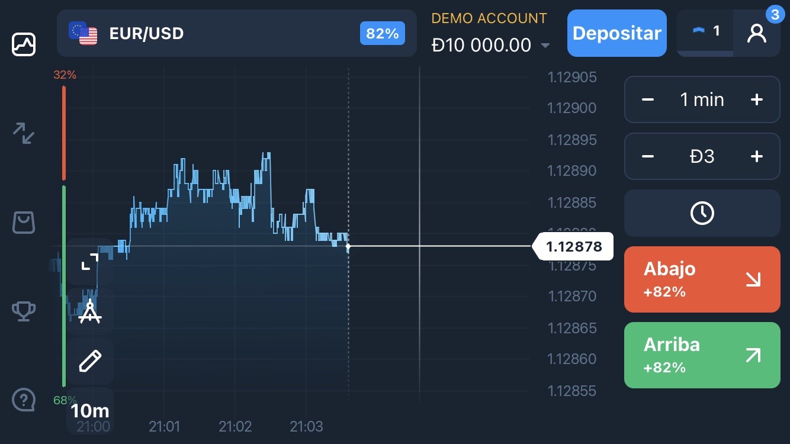
Task: Select the pencil drawing tool
Action: [x=90, y=361]
